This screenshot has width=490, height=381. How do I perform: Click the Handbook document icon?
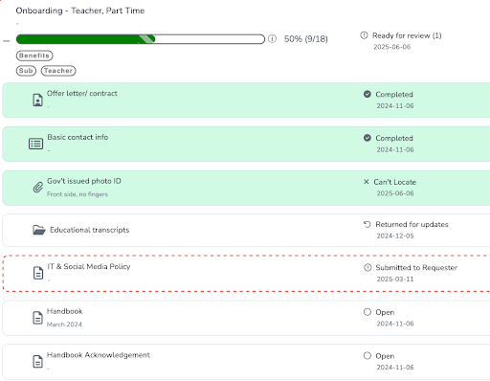[38, 318]
